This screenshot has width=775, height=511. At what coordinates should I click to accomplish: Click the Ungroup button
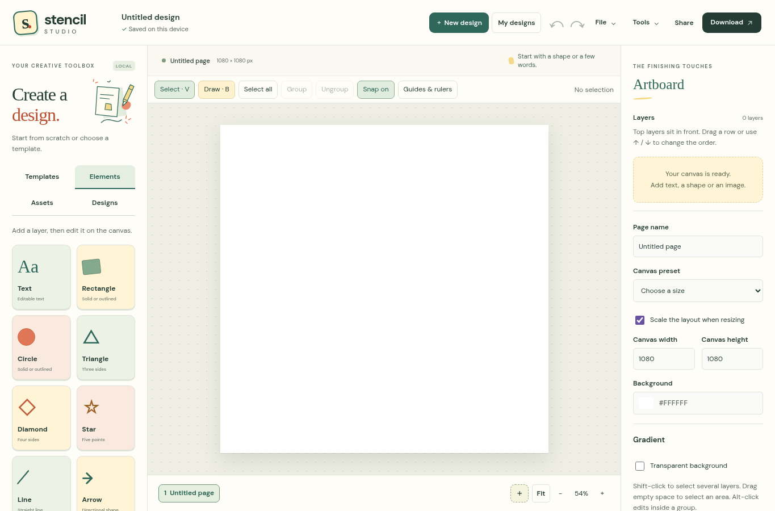tap(335, 89)
